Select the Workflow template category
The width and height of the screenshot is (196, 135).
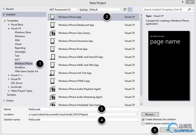click(20, 67)
